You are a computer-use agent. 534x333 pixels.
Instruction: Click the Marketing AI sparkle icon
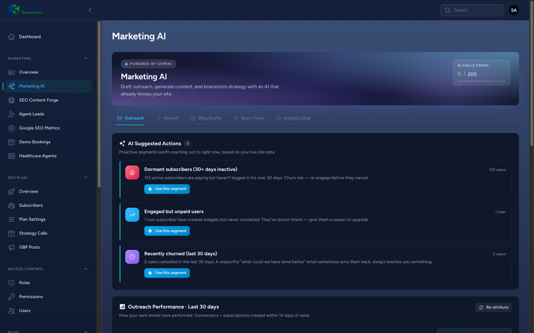coord(11,86)
